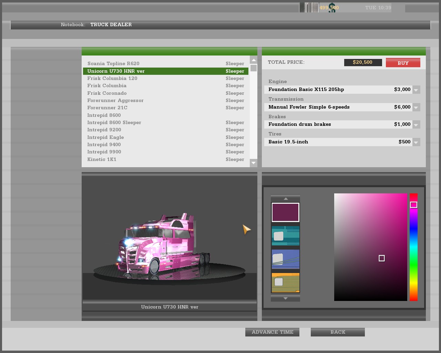Go back with the BACK button
Viewport: 441px width, 353px height.
[x=338, y=332]
